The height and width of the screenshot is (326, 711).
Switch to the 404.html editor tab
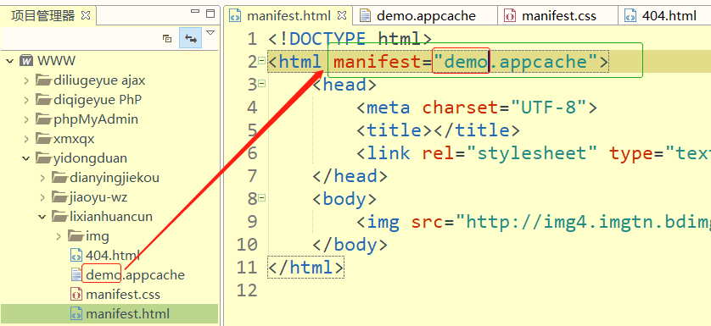pyautogui.click(x=669, y=16)
